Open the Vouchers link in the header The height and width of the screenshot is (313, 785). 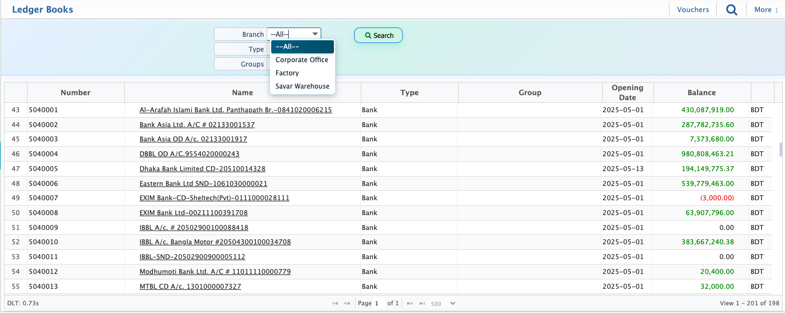tap(693, 9)
